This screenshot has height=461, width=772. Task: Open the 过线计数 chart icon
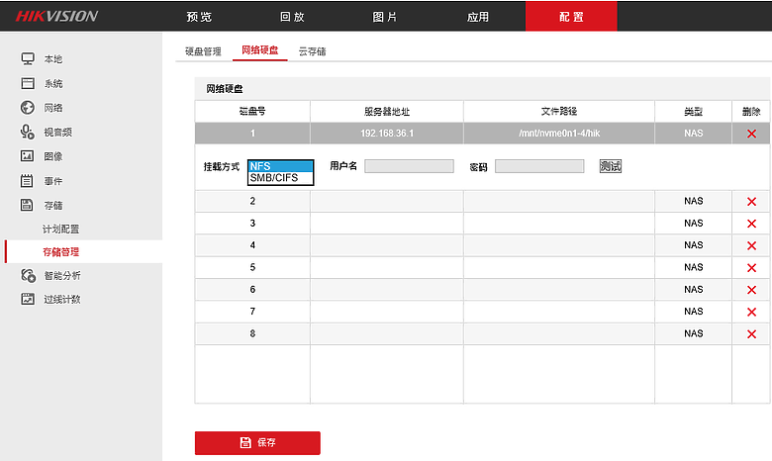click(28, 299)
